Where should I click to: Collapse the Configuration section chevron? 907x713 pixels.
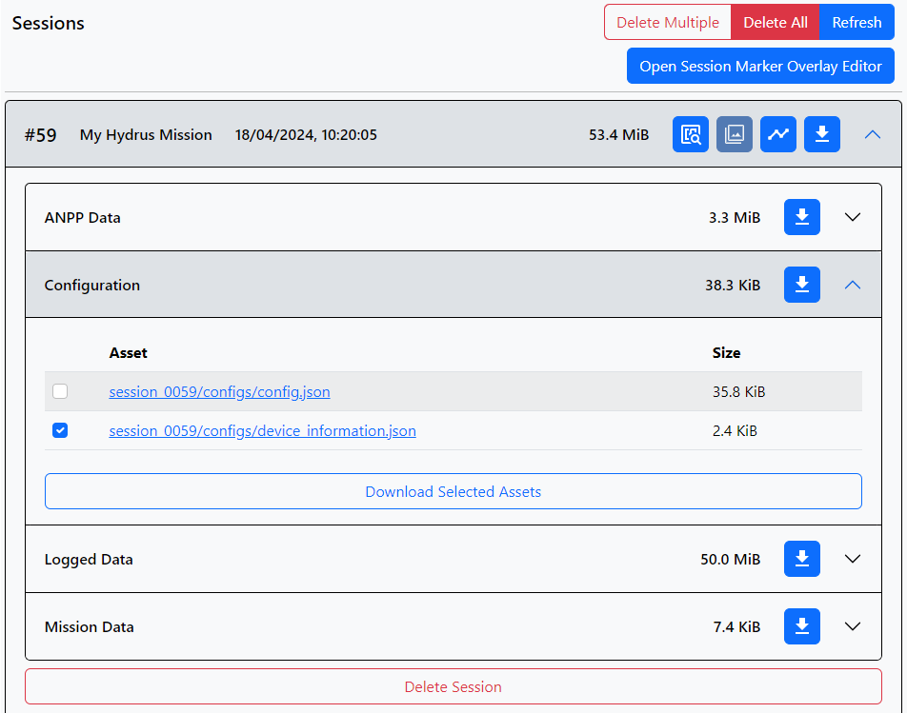point(853,285)
